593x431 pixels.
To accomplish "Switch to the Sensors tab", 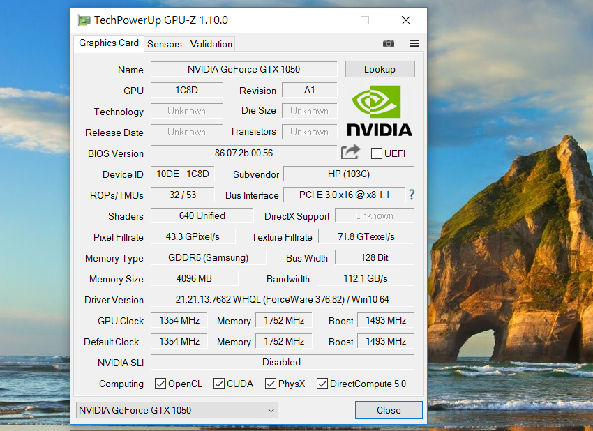I will [x=165, y=44].
